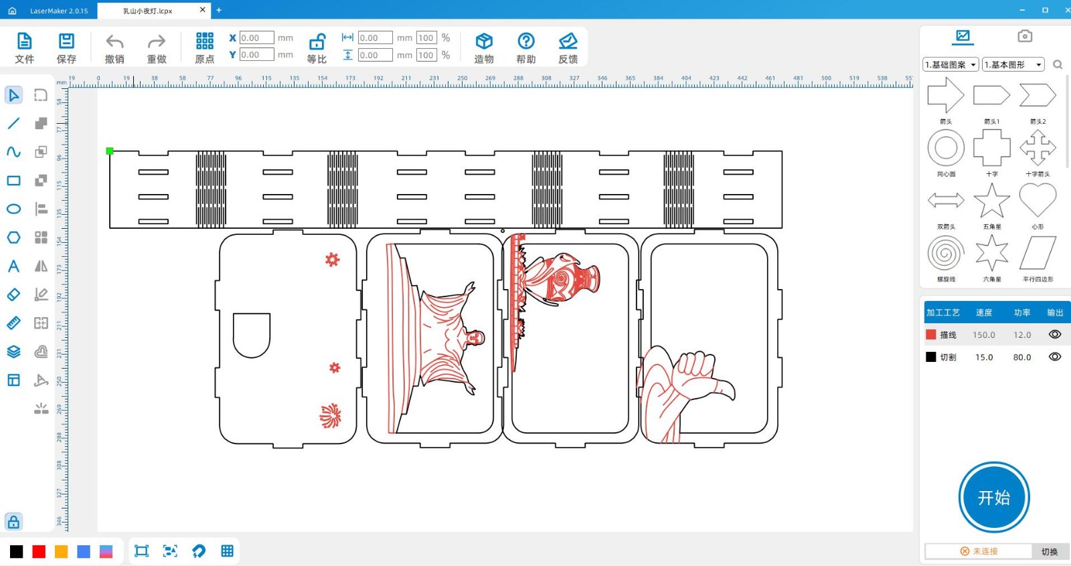Open the 1.基础图案 category dropdown

coord(951,65)
